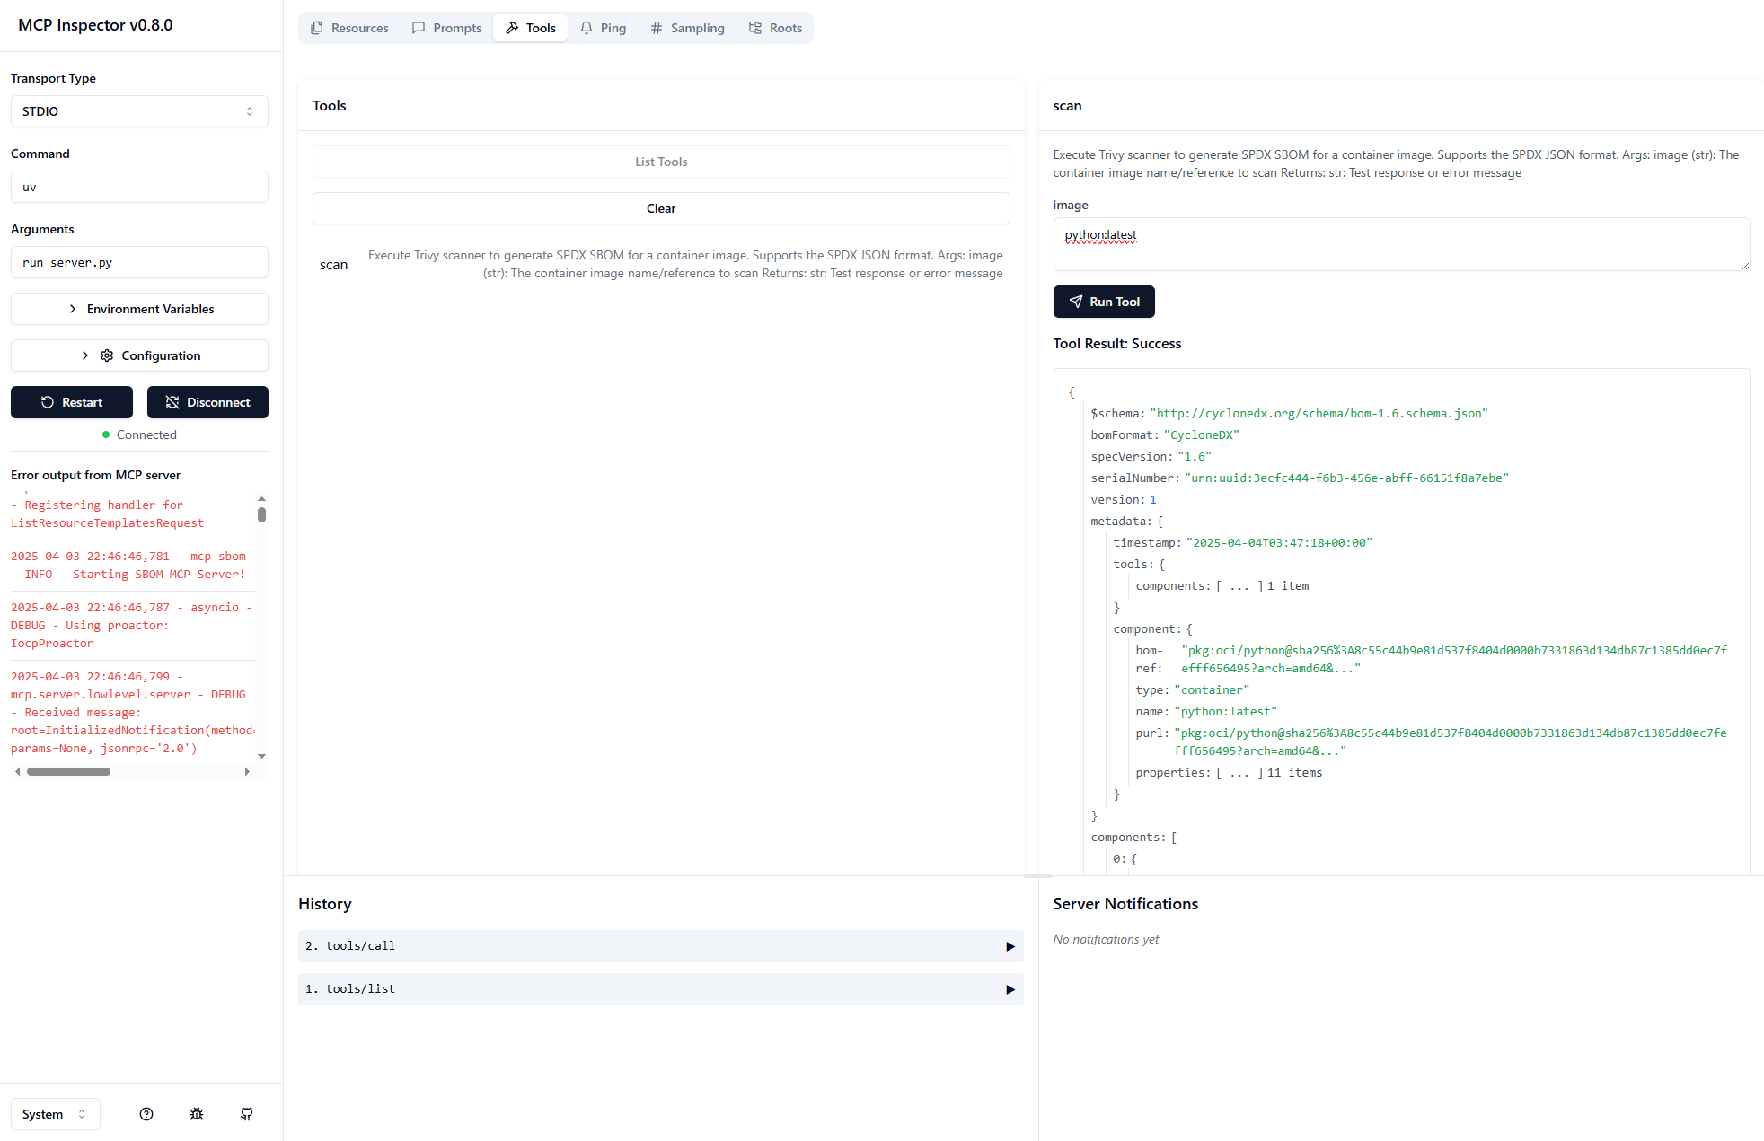Click the help question-mark icon

(146, 1114)
